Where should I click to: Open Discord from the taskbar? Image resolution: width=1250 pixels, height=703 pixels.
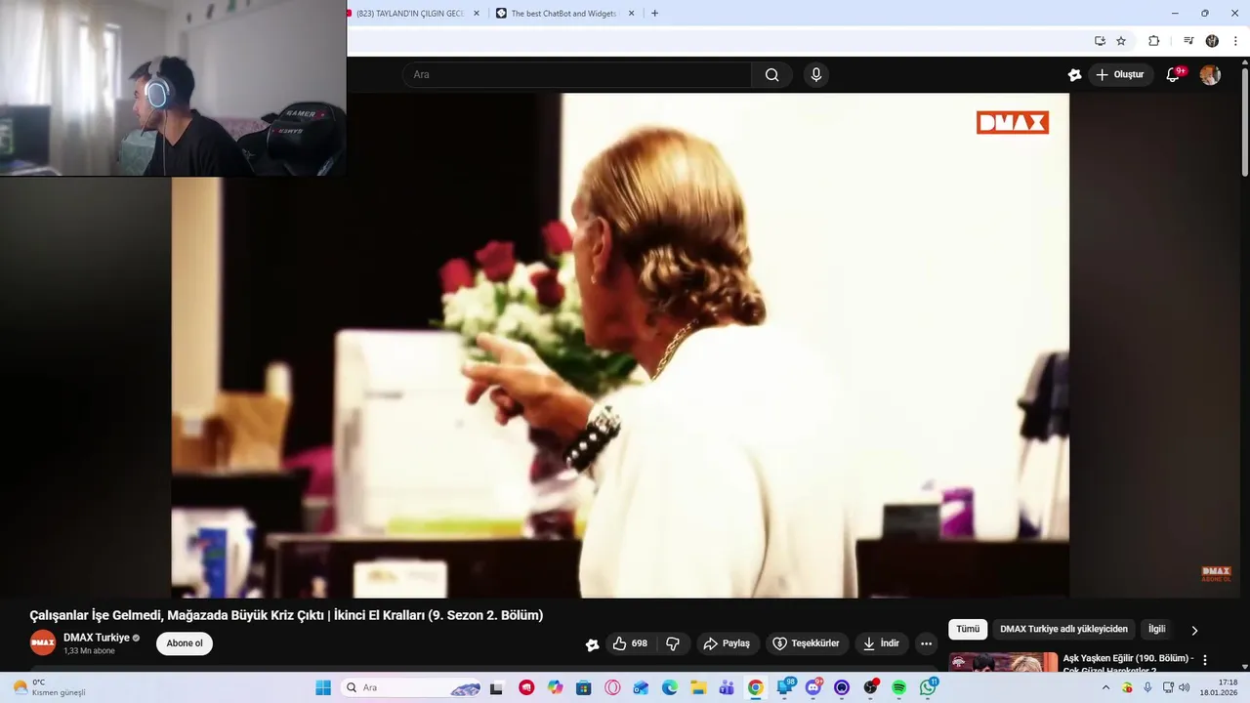(x=813, y=687)
